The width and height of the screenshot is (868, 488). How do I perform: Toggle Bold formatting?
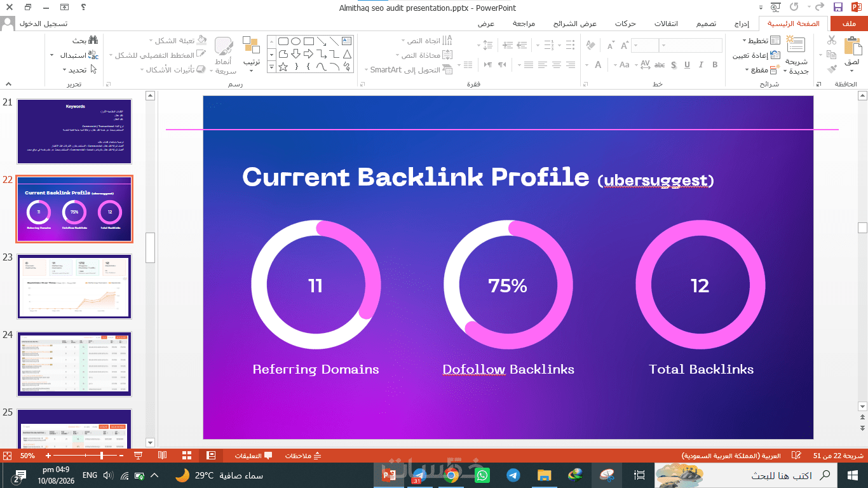[715, 65]
